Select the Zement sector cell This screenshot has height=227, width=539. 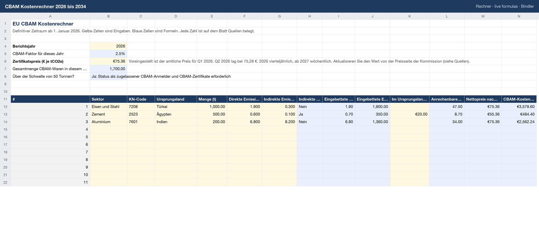[x=108, y=114]
